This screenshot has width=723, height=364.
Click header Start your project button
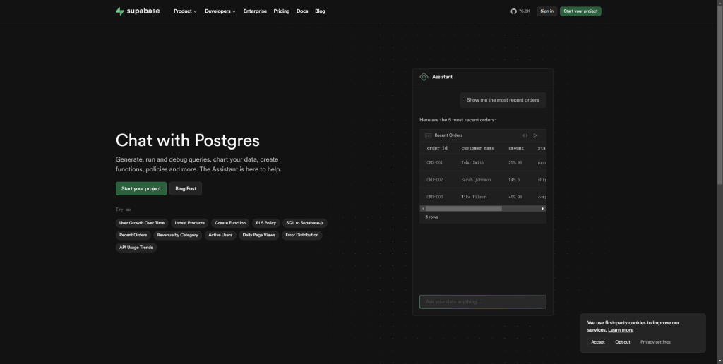[580, 11]
